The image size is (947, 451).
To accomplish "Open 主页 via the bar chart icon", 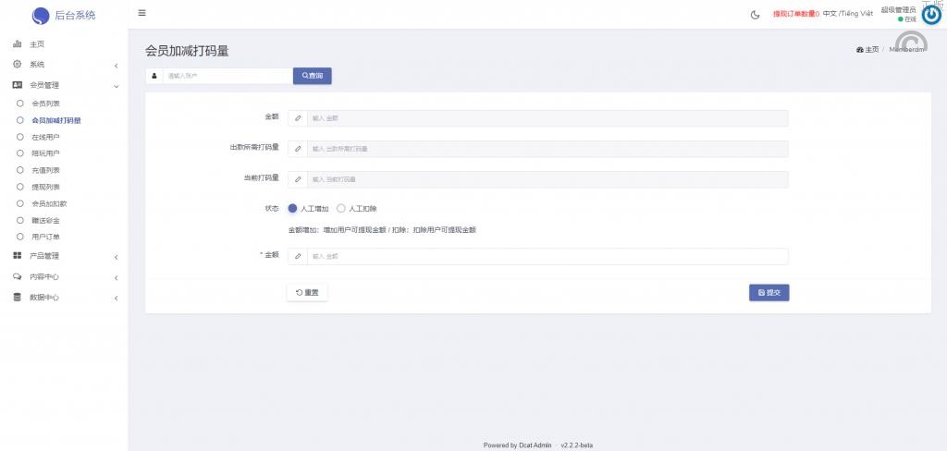I will tap(17, 44).
